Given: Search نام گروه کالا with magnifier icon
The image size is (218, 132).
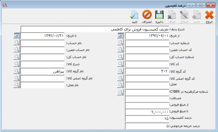Looking at the screenshot, I should [x=17, y=71].
